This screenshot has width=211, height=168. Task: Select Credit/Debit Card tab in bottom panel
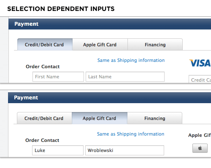(x=44, y=118)
